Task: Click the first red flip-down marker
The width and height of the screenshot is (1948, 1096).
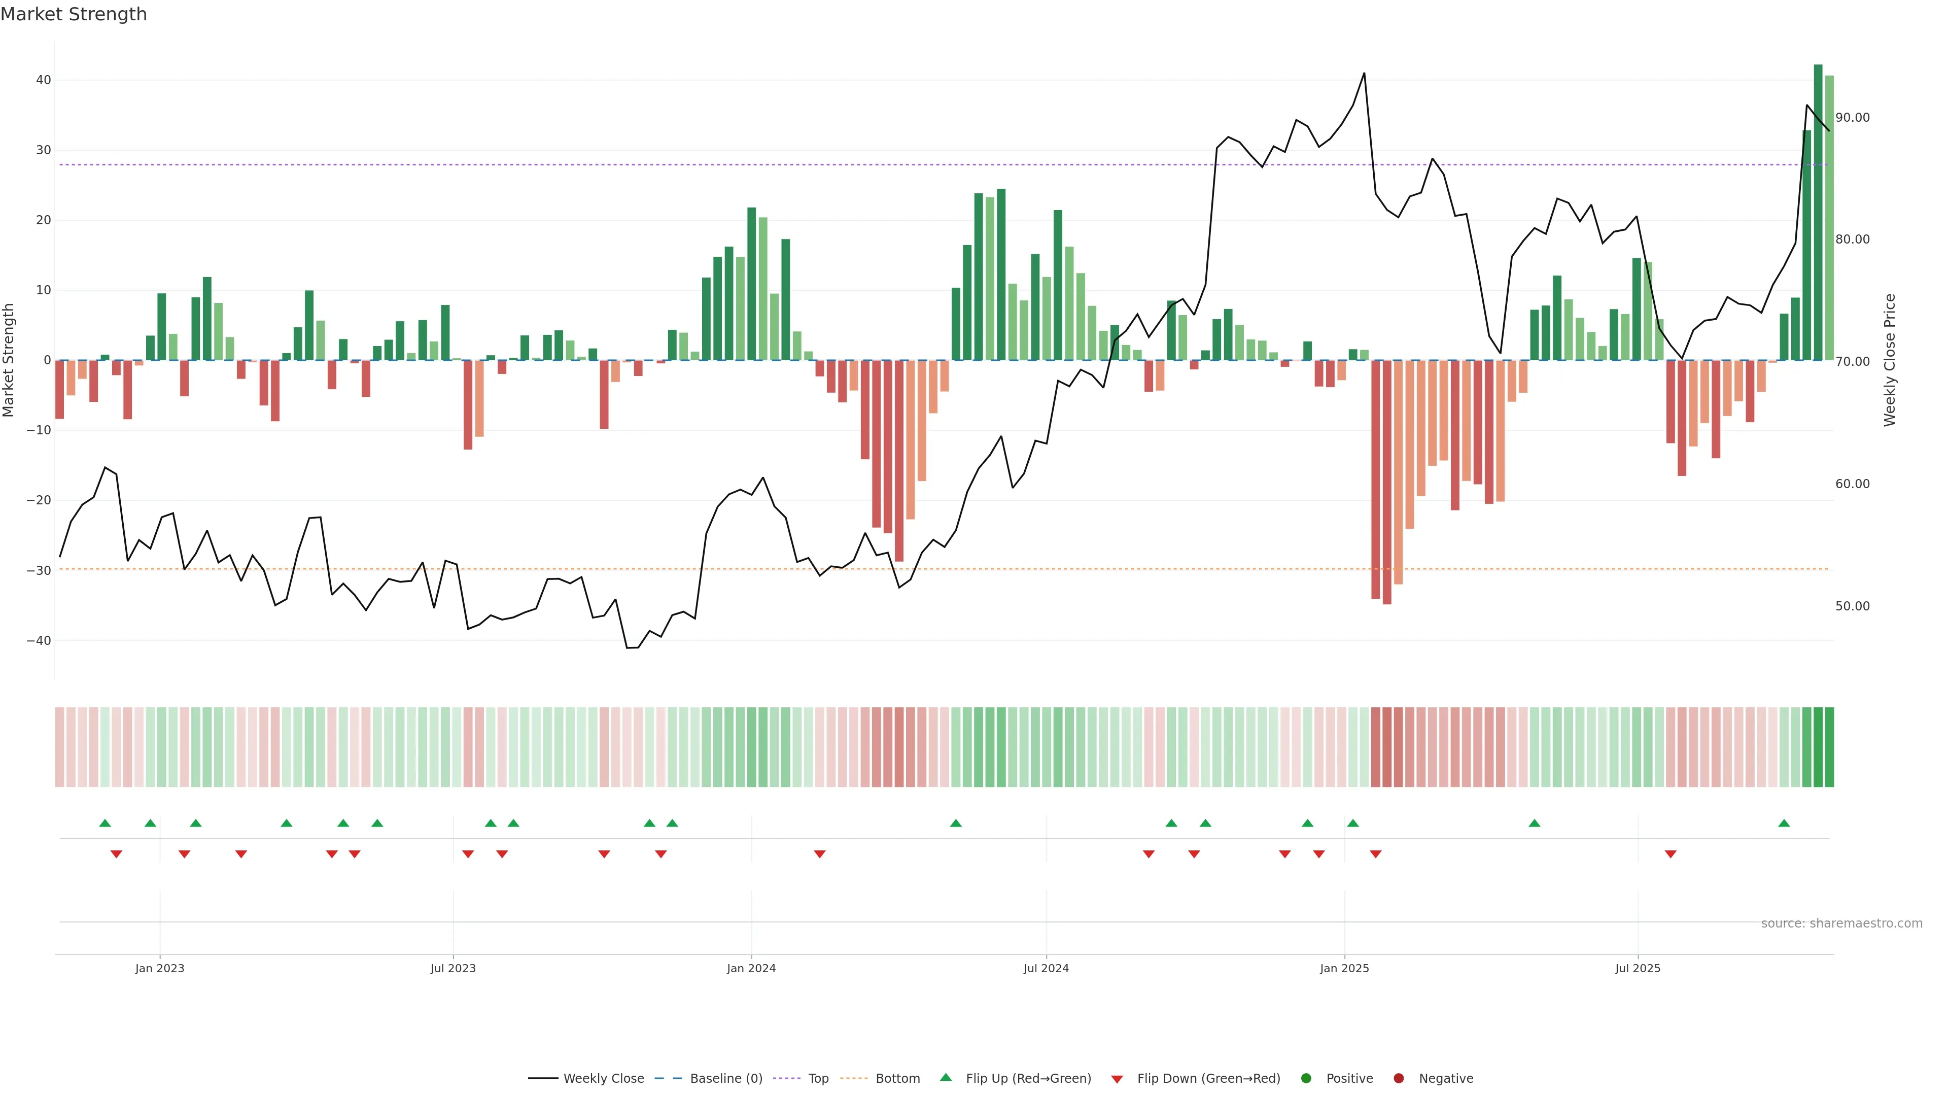Action: [117, 854]
